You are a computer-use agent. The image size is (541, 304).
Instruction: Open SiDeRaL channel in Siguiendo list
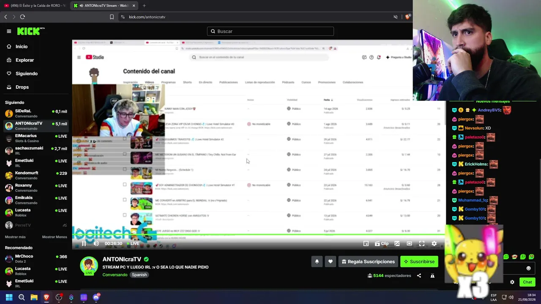click(36, 113)
